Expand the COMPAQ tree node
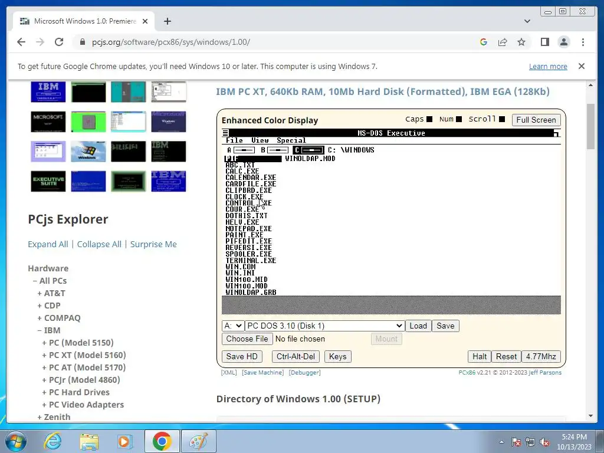 (x=40, y=318)
